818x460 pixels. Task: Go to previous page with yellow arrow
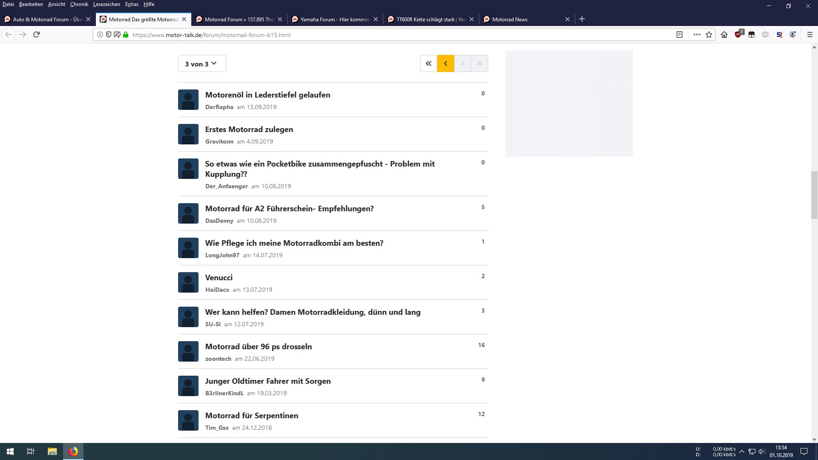pyautogui.click(x=446, y=63)
